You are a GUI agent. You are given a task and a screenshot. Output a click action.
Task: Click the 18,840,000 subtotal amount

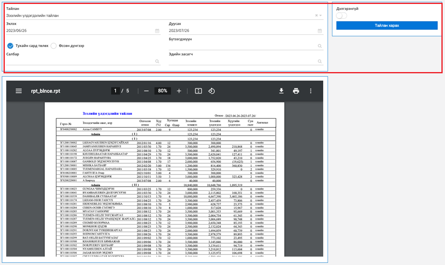(190, 185)
